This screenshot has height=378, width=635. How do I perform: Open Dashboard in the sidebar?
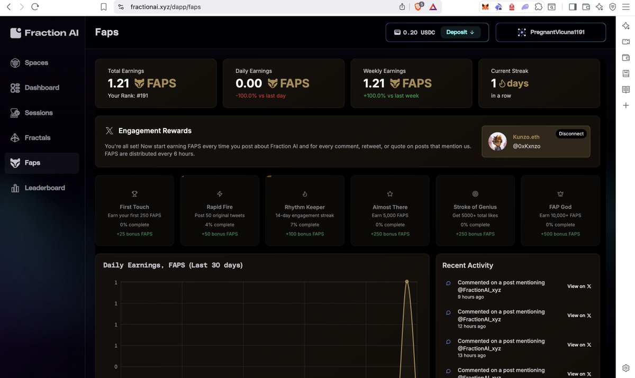(x=42, y=88)
